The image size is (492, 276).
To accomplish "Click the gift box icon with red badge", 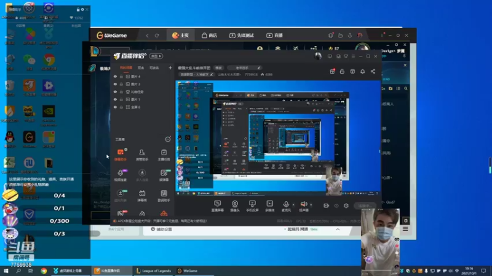I will point(332,71).
